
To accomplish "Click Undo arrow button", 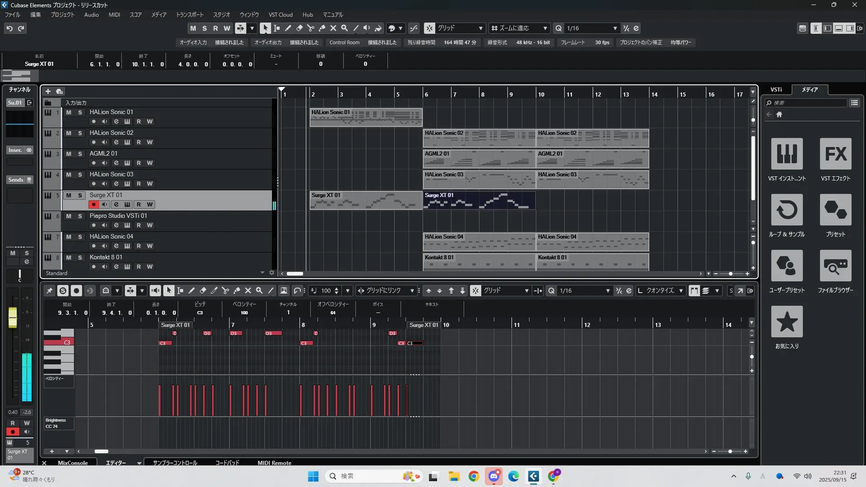I will pyautogui.click(x=9, y=28).
